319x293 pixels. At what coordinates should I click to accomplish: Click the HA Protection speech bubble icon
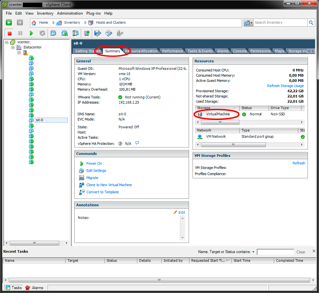click(x=137, y=143)
